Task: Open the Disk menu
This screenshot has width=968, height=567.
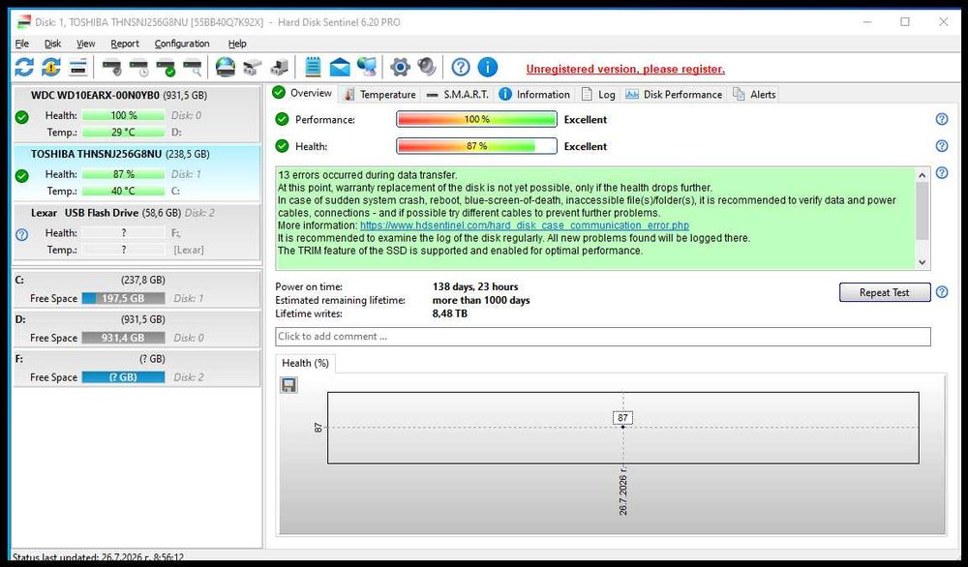Action: (x=52, y=44)
